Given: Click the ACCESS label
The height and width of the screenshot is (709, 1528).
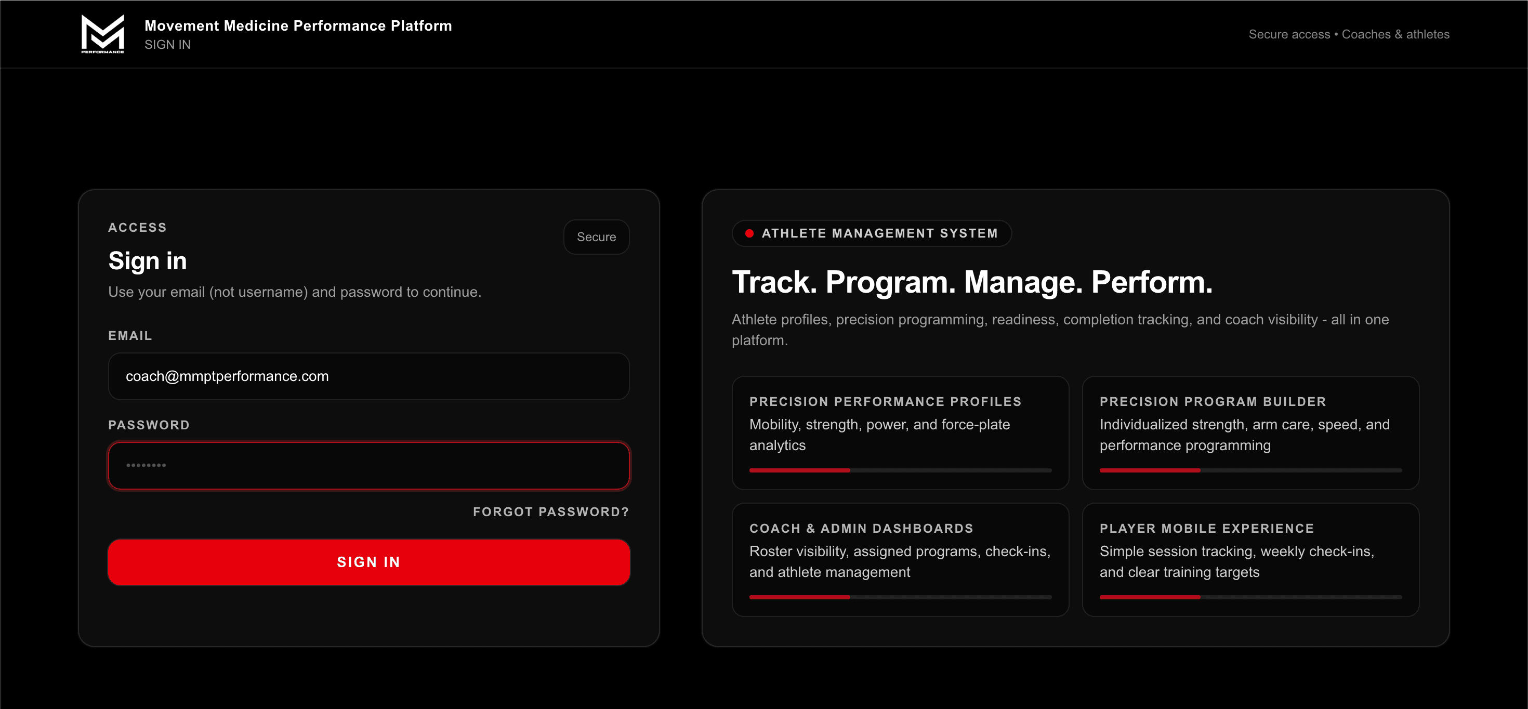Looking at the screenshot, I should (137, 227).
